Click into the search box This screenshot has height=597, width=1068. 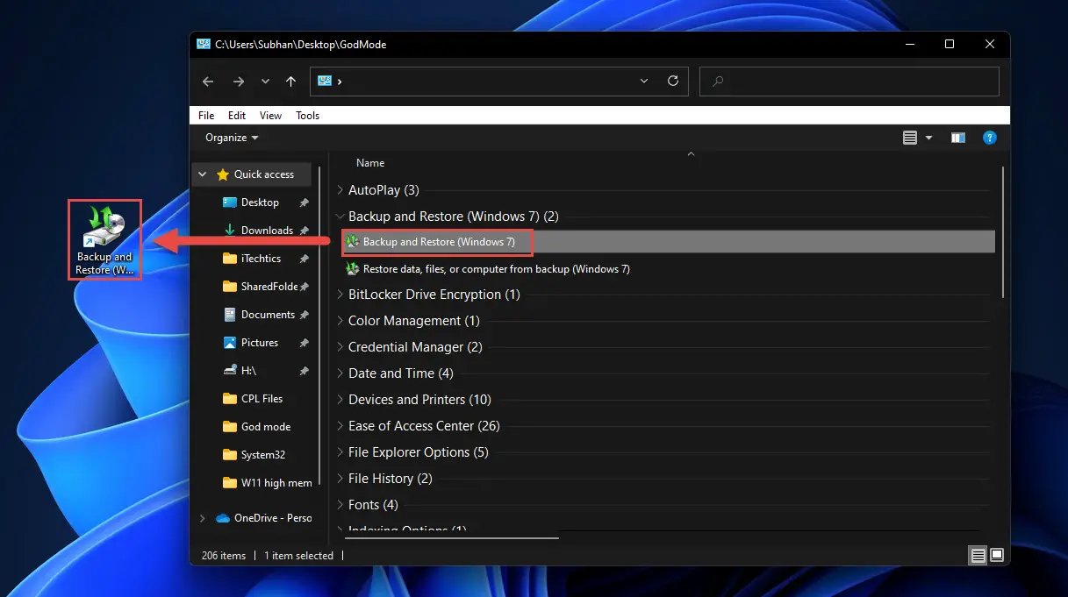coord(849,82)
